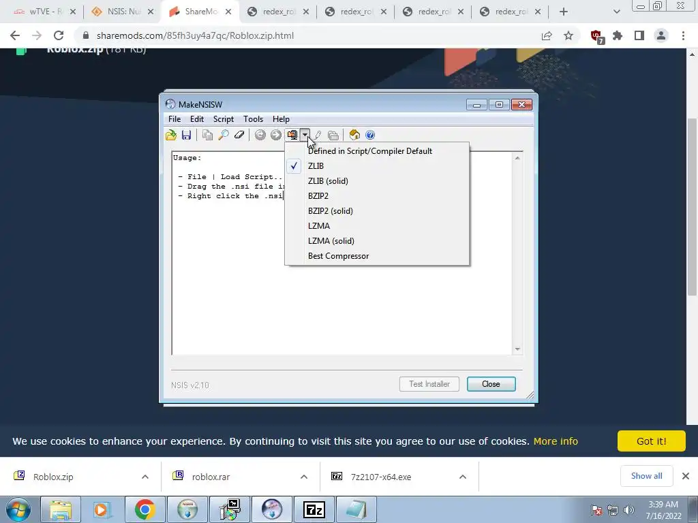The image size is (698, 523).
Task: Open Windows Explorer from taskbar
Action: [60, 509]
